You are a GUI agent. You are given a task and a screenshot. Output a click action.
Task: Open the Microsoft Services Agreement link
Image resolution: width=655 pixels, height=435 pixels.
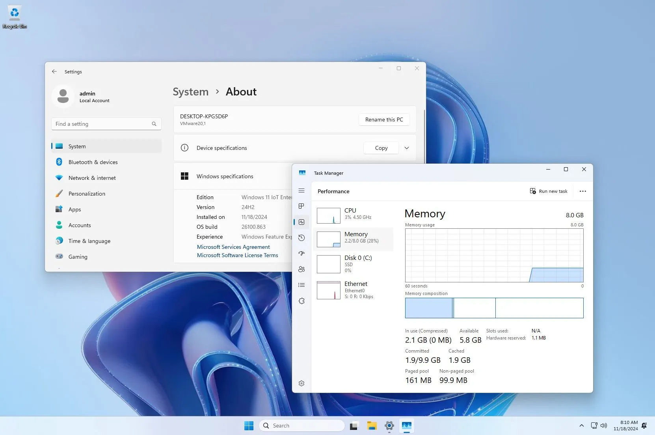pos(233,247)
